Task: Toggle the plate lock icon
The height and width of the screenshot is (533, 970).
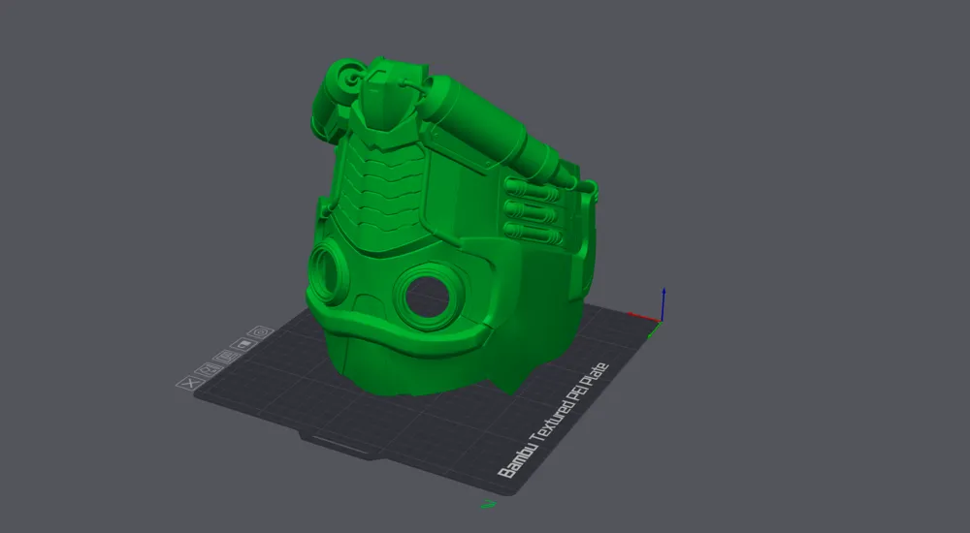Action: 243,344
